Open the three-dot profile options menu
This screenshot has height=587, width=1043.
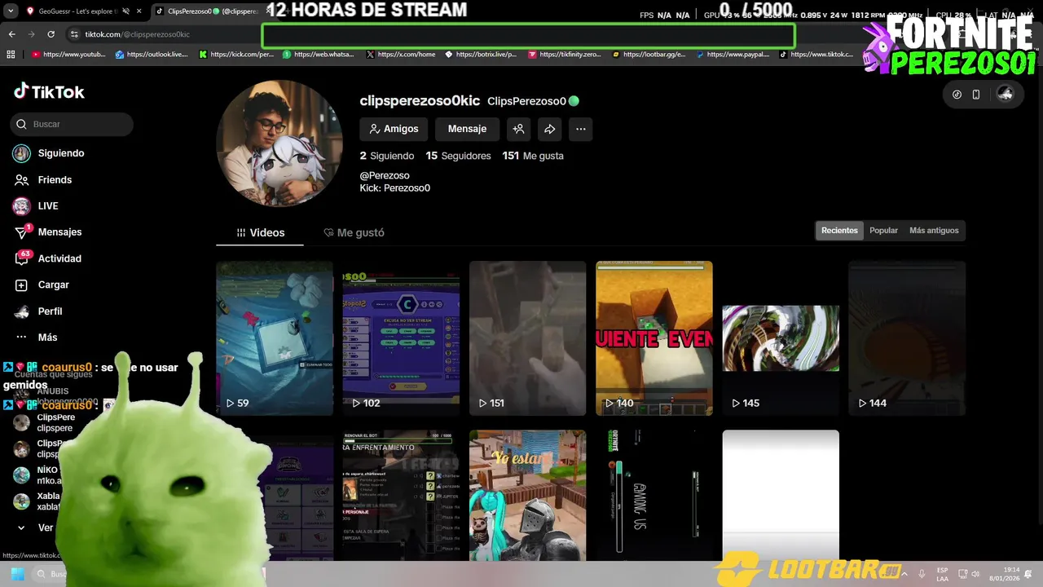click(580, 129)
